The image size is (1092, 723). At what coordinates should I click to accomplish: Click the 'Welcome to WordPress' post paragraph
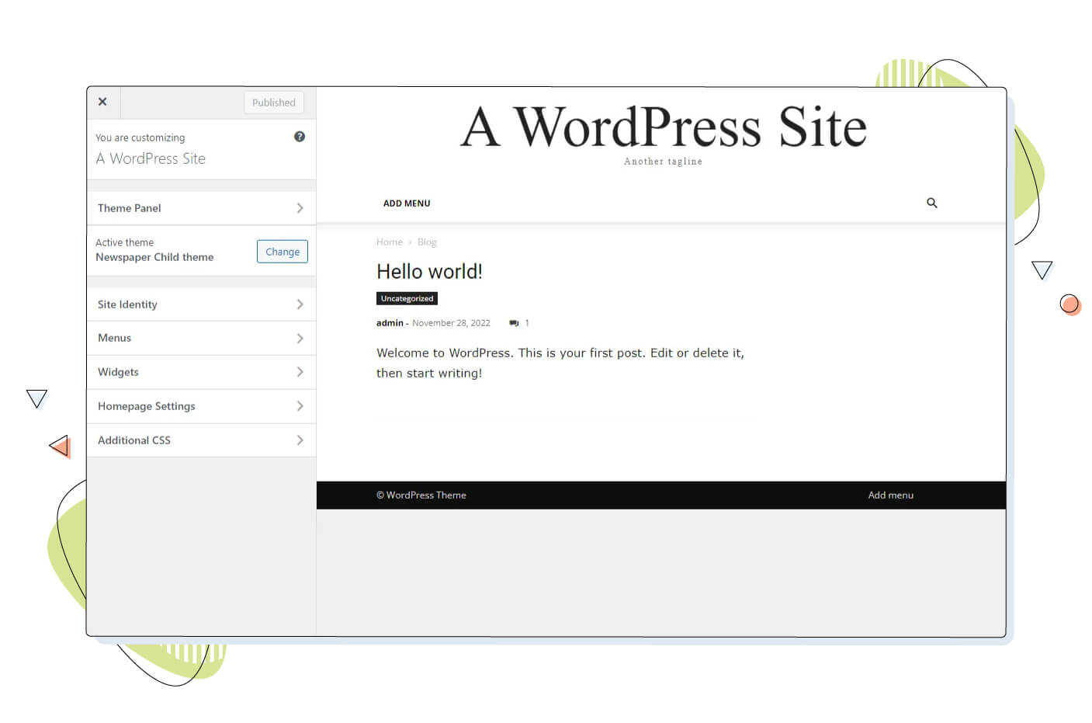click(x=560, y=363)
